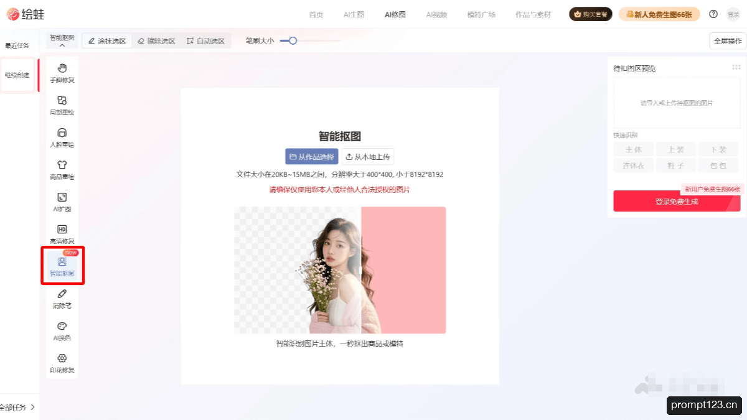
Task: Click the 智能抠图 heading text
Action: 340,137
